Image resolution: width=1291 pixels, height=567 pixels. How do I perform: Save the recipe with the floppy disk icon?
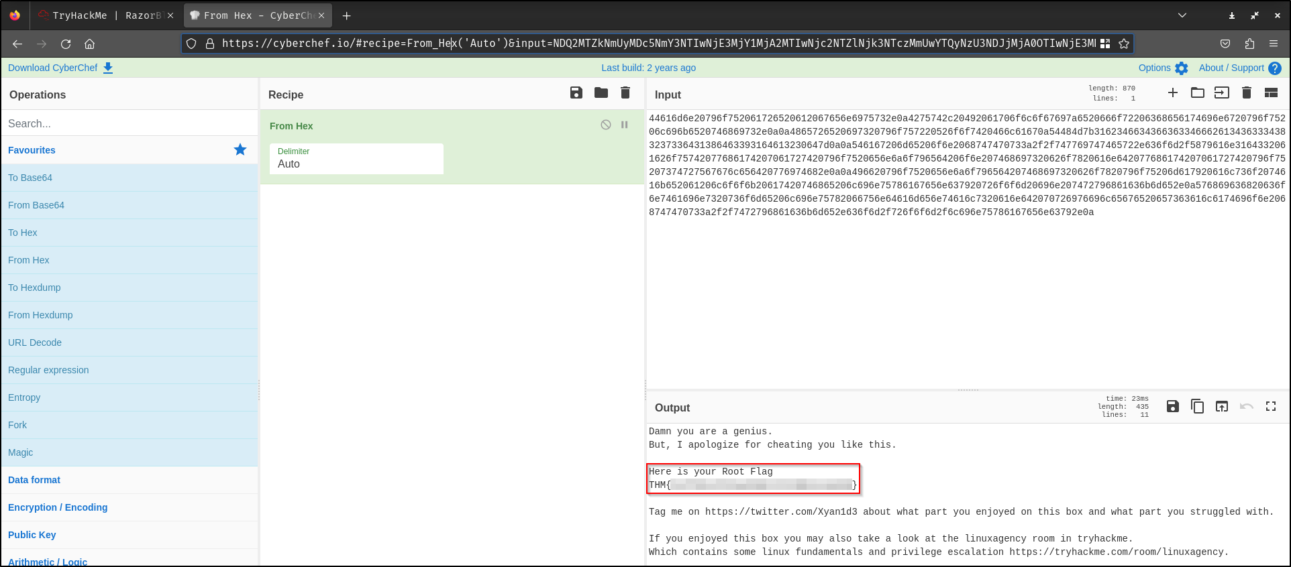[x=576, y=93]
